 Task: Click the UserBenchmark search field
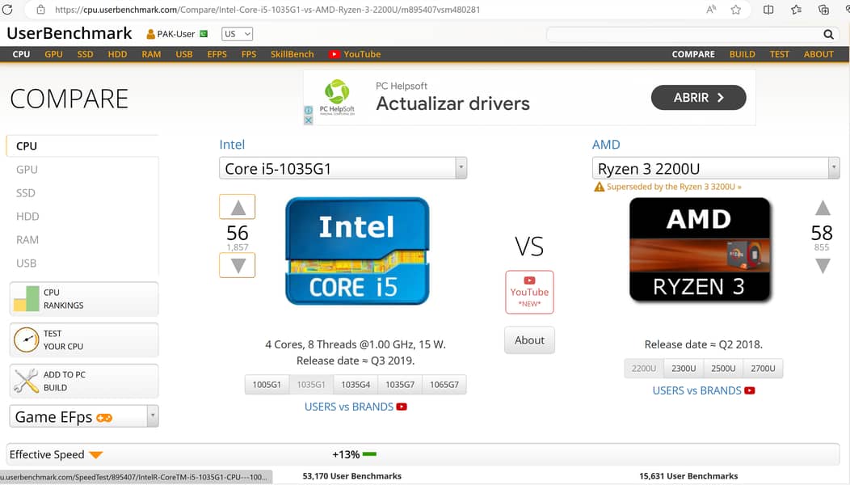click(683, 35)
